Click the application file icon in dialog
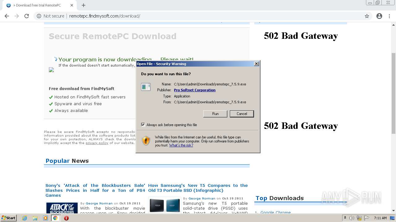This screenshot has width=396, height=222. coord(146,87)
